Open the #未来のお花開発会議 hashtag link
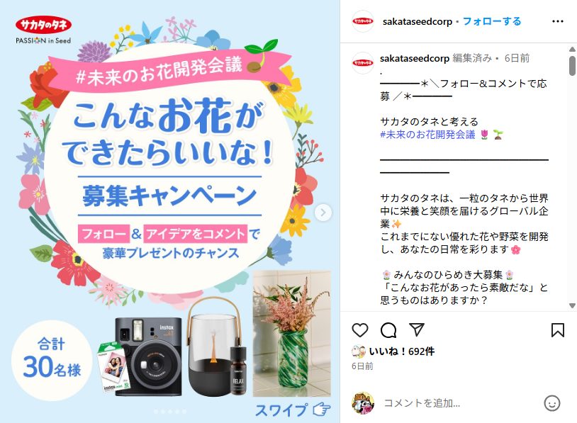The image size is (577, 423). 427,135
